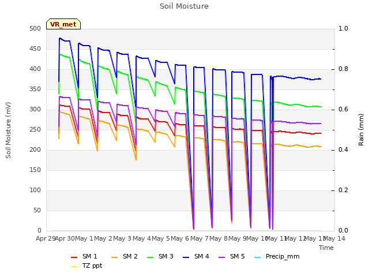Click the 400 left axis tick label
The image size is (369, 277).
click(35, 69)
